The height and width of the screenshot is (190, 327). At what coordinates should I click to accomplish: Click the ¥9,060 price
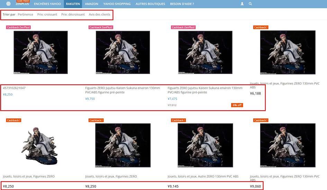(x=255, y=186)
